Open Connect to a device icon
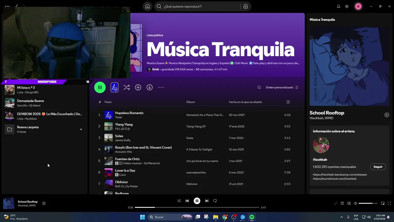The width and height of the screenshot is (394, 222). 349,203
